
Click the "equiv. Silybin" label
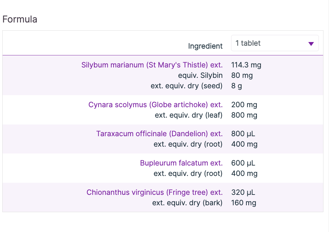(x=200, y=76)
